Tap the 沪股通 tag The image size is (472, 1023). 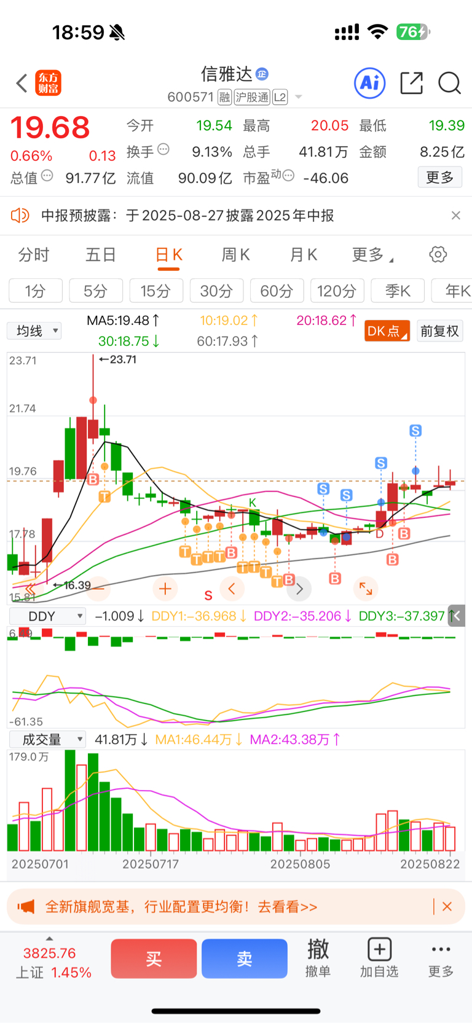(252, 97)
